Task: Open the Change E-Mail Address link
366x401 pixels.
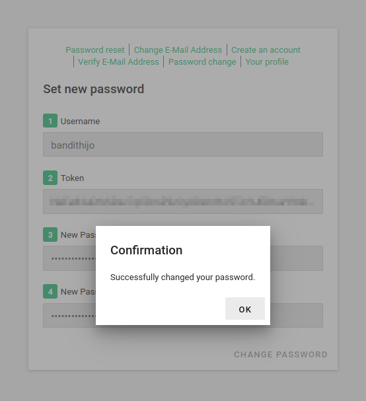Action: tap(178, 50)
